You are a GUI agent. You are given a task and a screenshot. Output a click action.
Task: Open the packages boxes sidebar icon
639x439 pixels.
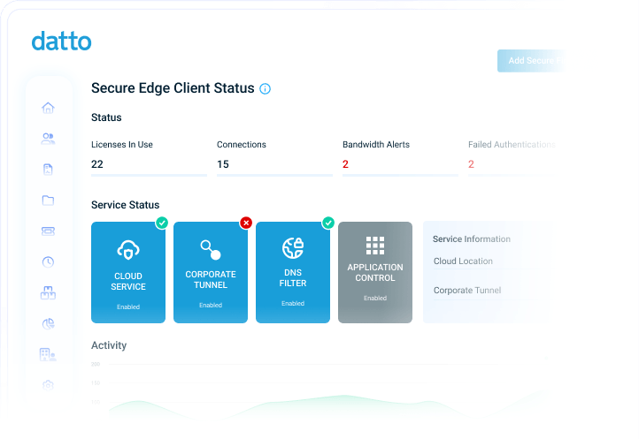point(48,292)
